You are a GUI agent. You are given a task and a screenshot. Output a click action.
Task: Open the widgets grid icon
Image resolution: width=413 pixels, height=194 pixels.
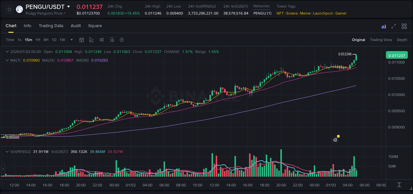[x=404, y=26]
